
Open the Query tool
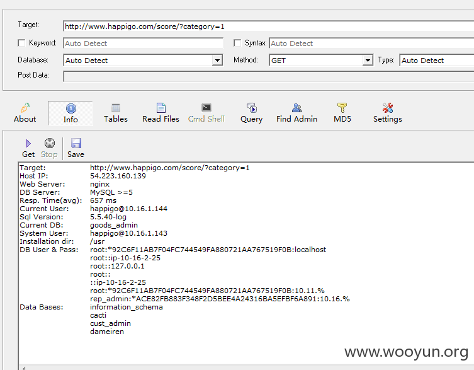(252, 113)
